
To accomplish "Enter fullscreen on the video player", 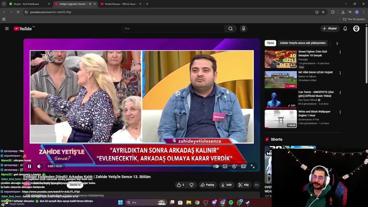I will 253,166.
